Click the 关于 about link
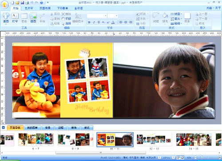Image resolution: width=222 pixels, height=161 pixels. (x=218, y=8)
